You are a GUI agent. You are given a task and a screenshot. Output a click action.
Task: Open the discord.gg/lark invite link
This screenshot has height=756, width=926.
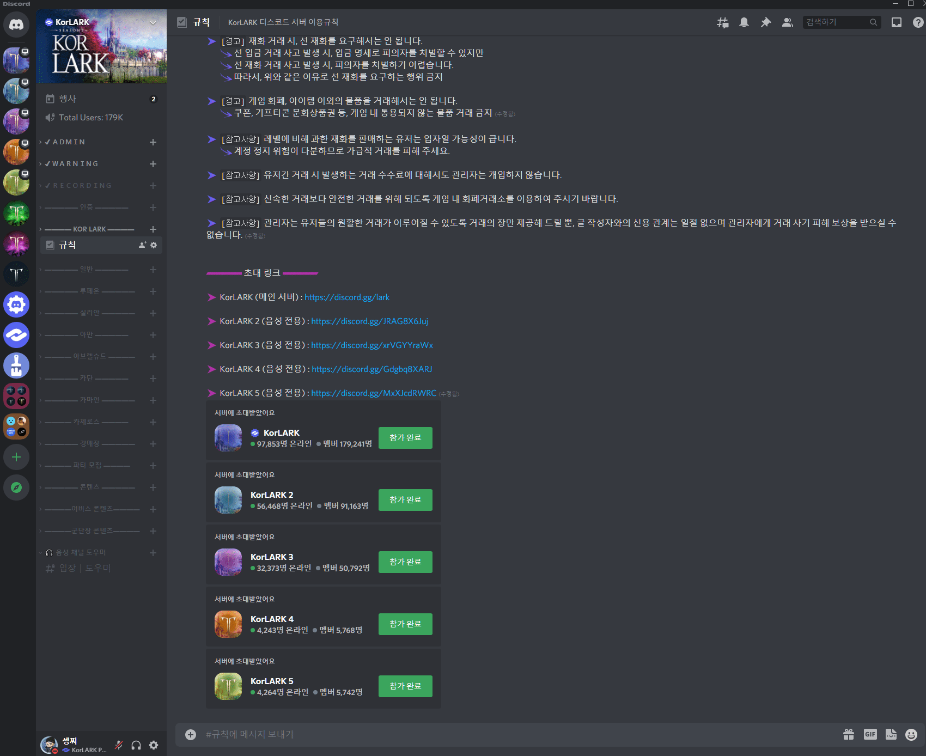pos(346,297)
